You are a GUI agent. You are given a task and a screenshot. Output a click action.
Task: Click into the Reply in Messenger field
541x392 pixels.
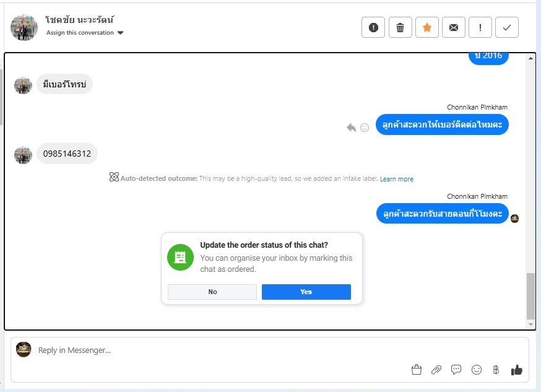(x=221, y=351)
